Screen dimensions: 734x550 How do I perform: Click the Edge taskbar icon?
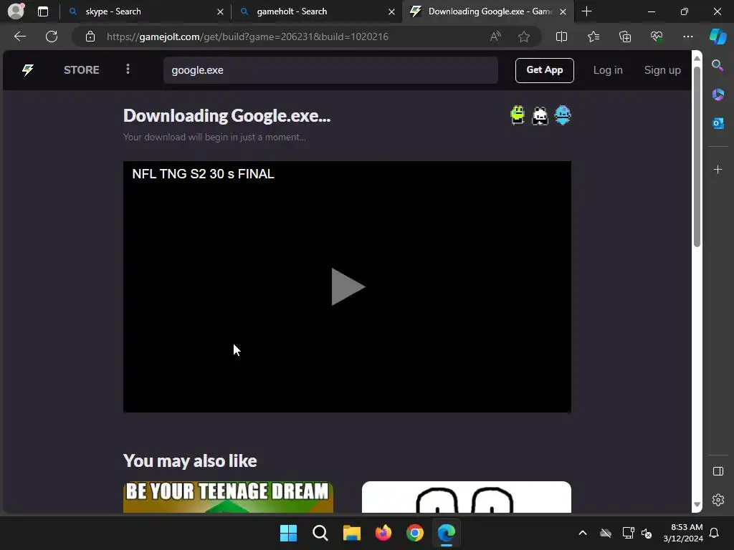coord(446,533)
